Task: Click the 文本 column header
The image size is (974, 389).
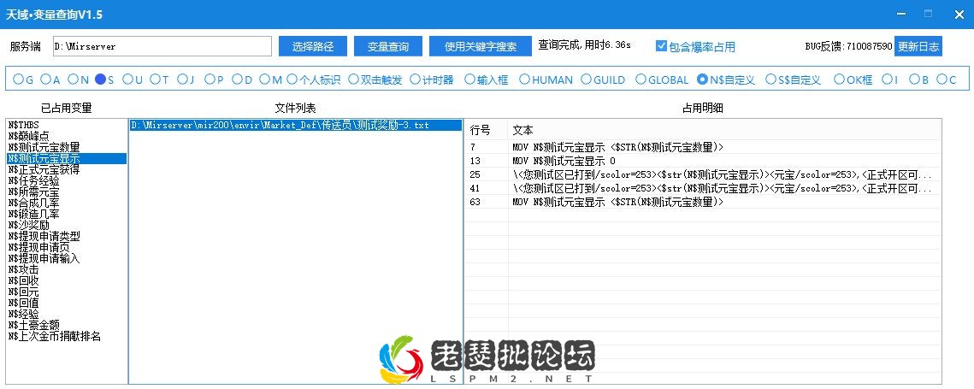Action: point(724,130)
